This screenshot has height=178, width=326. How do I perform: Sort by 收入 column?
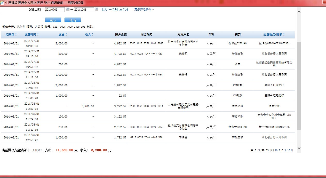click(89, 34)
